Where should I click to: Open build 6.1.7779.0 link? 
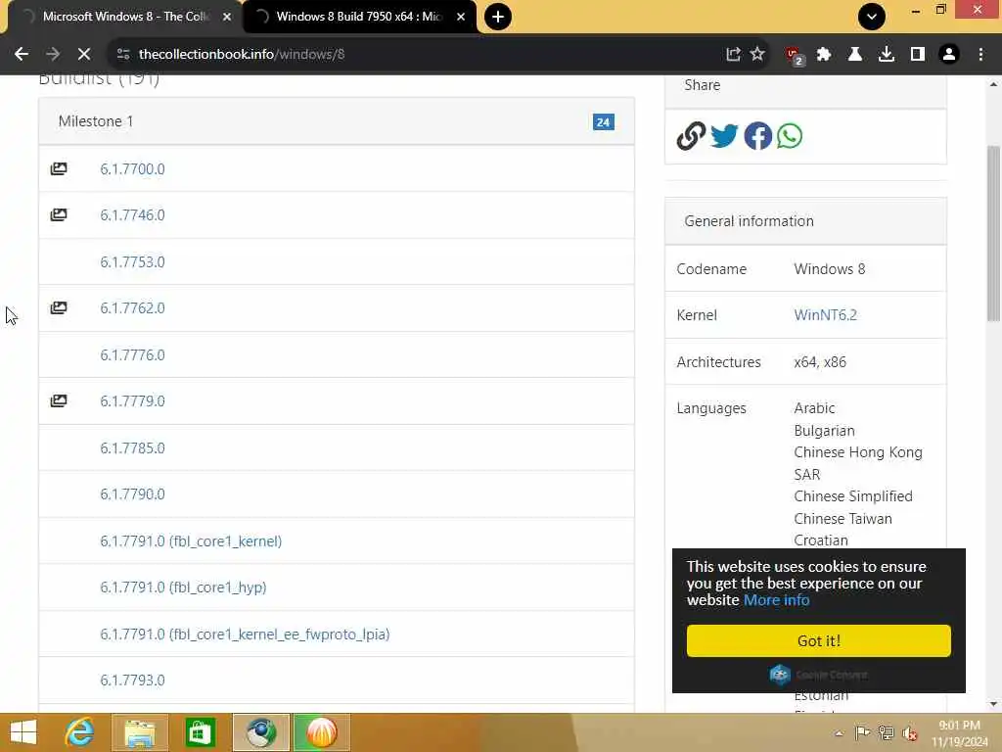132,400
